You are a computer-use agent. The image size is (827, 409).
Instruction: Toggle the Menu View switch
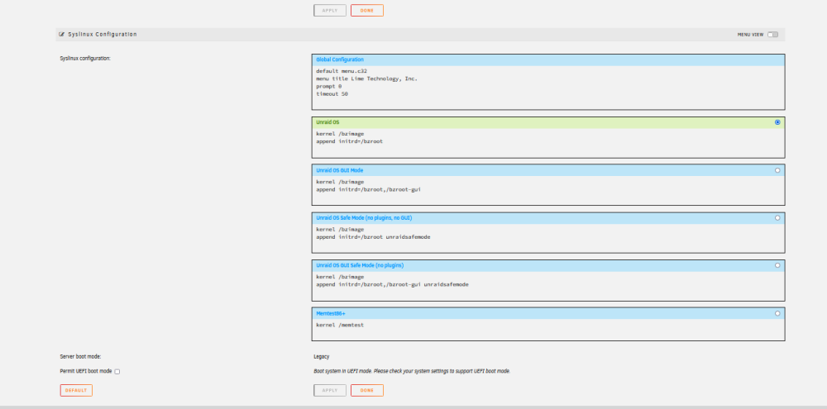pos(772,34)
